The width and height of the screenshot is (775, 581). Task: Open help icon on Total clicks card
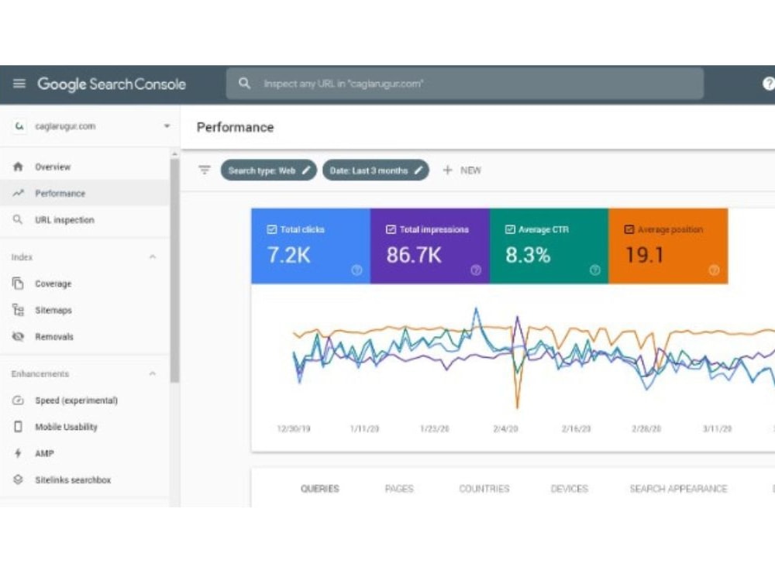coord(356,270)
